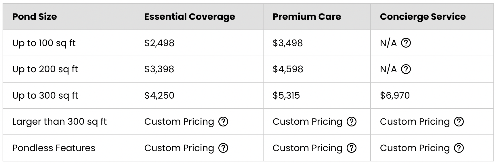Image resolution: width=496 pixels, height=164 pixels.
Task: Select the Up to 300 sq ft row label
Action: coord(45,95)
